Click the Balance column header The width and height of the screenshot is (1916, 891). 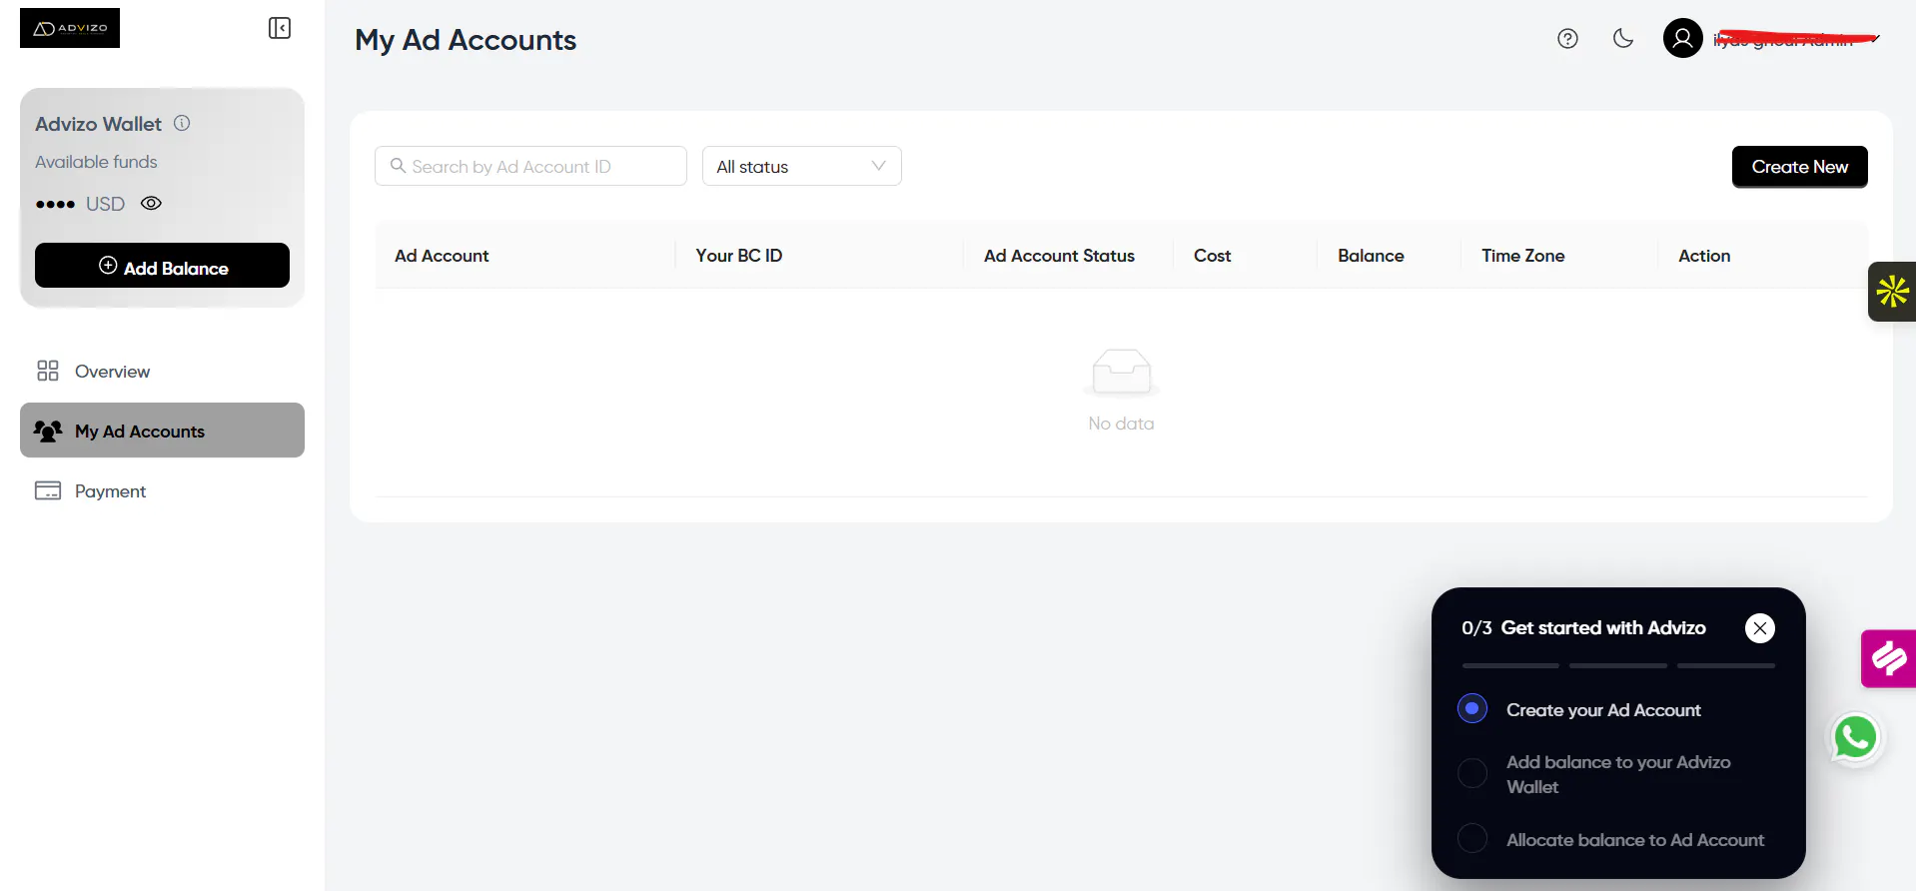1371,256
